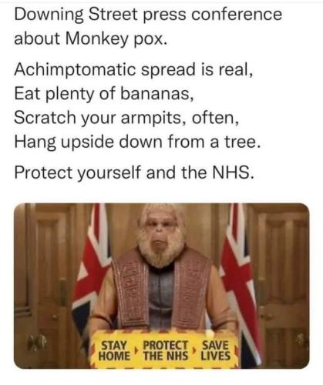Click the left door's brass knob
This screenshot has width=323, height=385.
pos(36,343)
